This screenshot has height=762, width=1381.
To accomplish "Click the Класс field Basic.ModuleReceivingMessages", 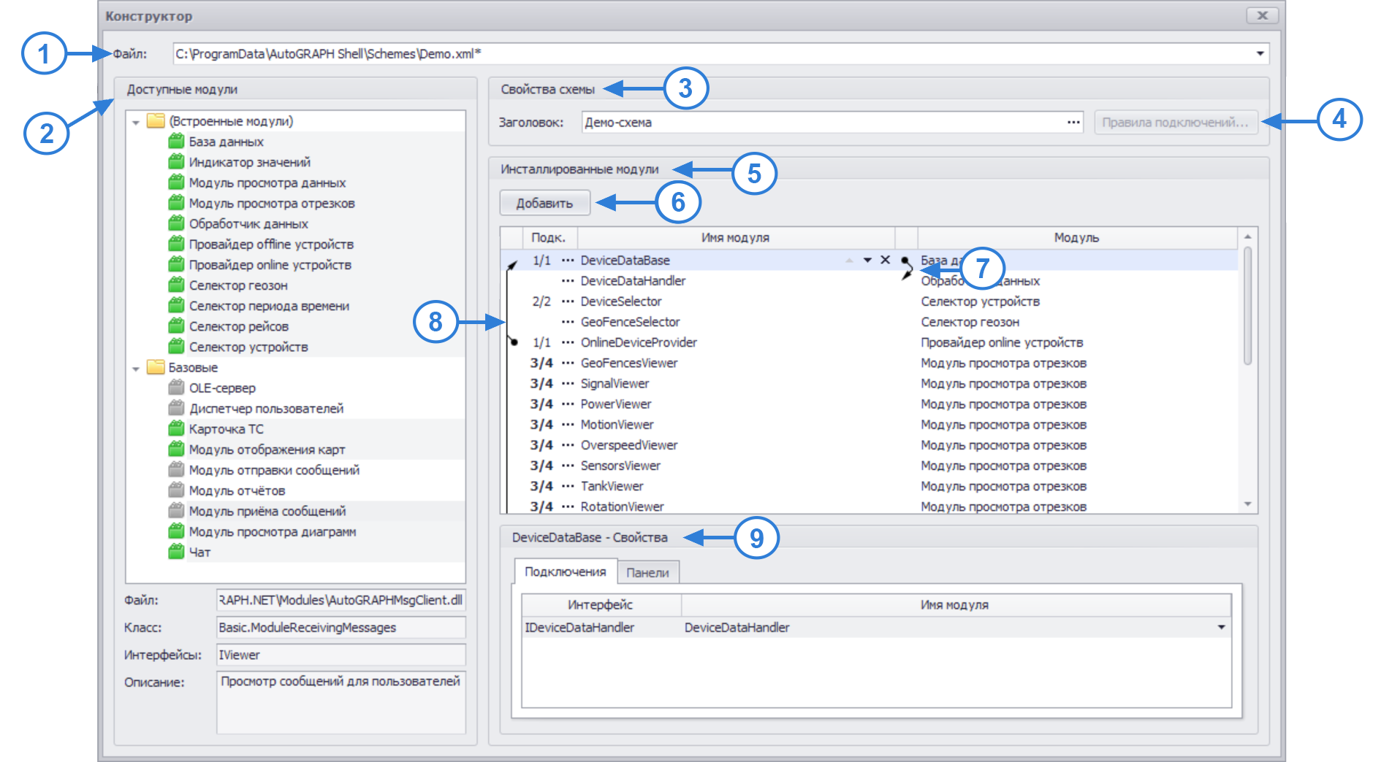I will coord(341,627).
